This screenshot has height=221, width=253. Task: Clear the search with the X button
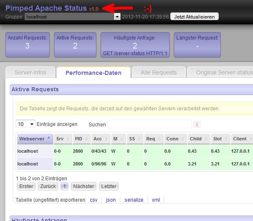tap(197, 124)
